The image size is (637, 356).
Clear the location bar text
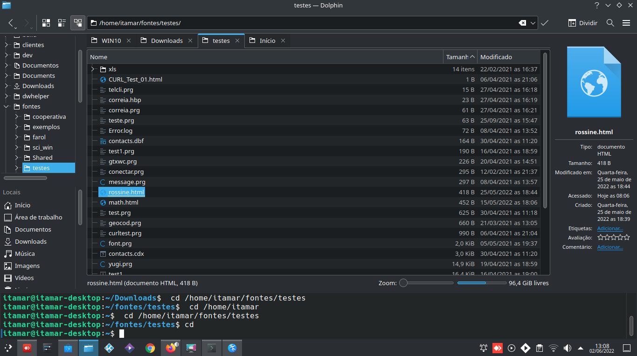(522, 23)
